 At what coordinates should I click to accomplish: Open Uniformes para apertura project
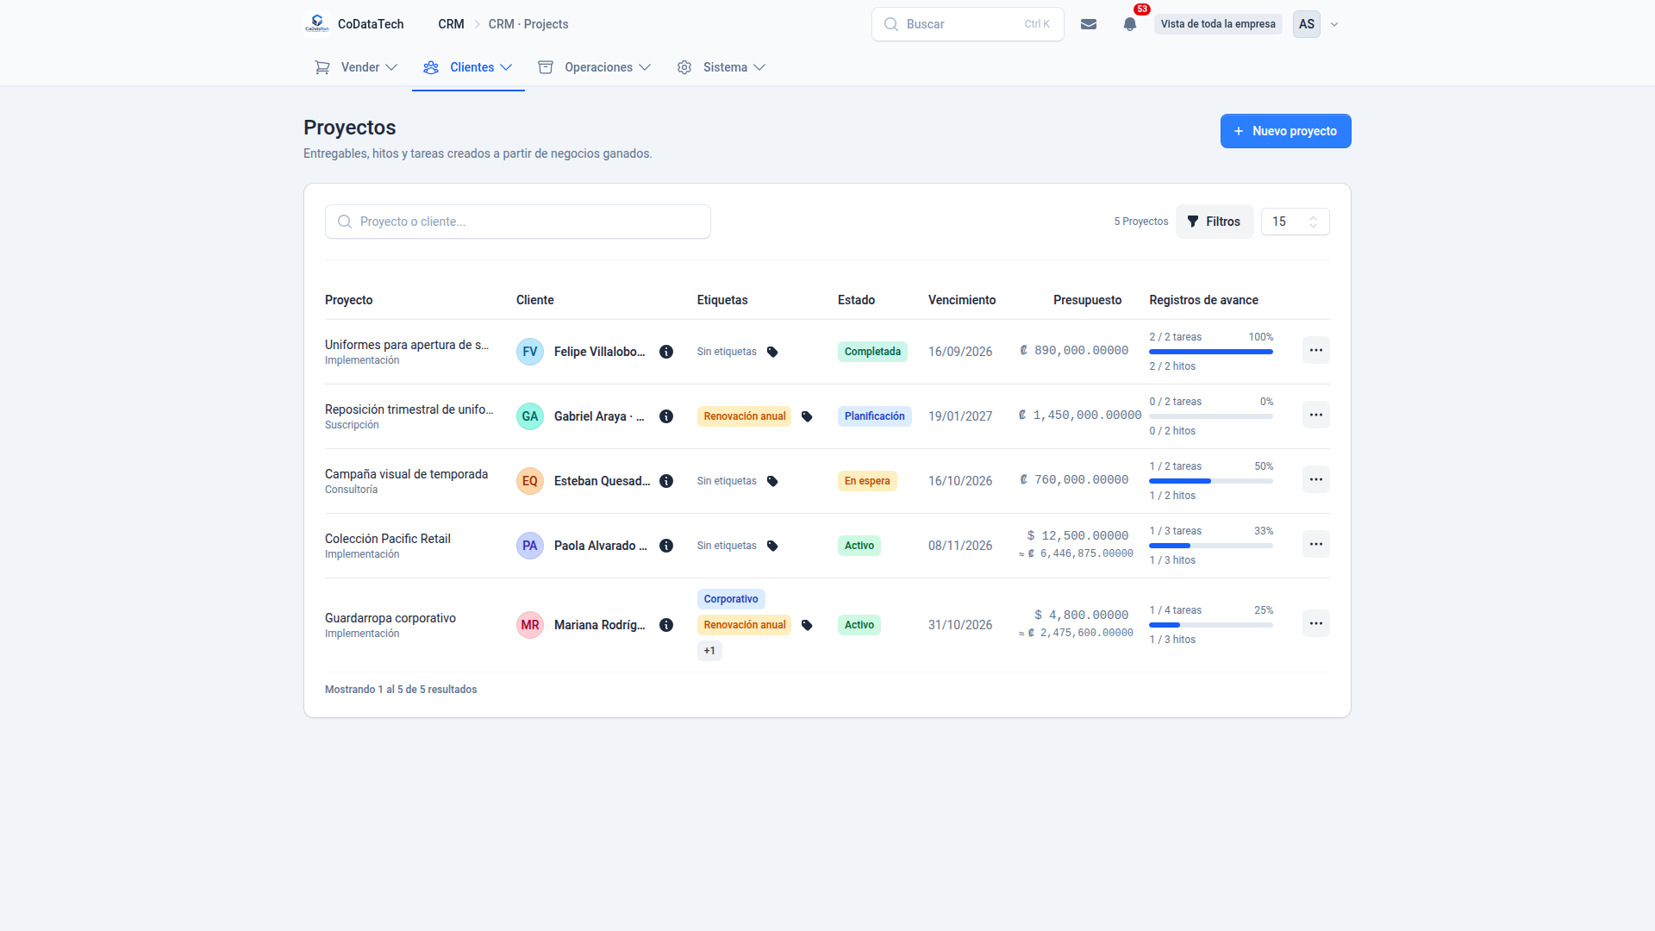[407, 345]
